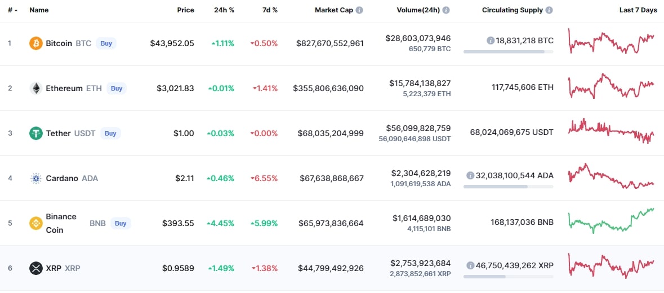Click info icon beside Cardano circulating supply
This screenshot has height=293, width=664.
point(470,175)
